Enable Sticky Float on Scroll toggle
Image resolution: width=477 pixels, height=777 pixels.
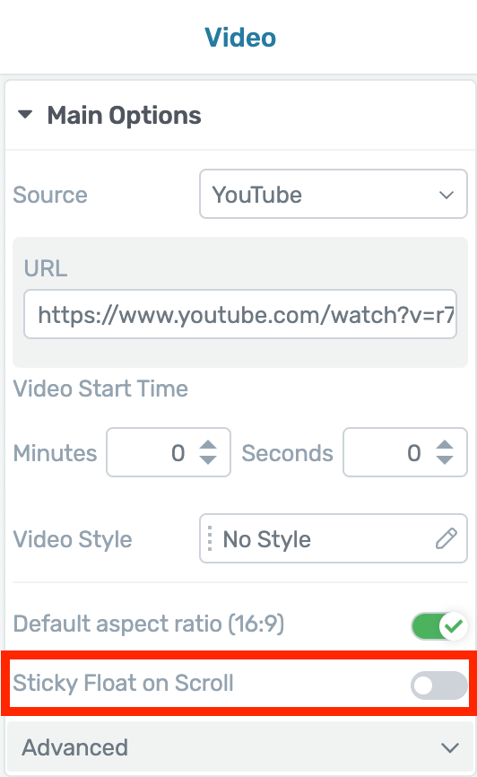point(438,685)
